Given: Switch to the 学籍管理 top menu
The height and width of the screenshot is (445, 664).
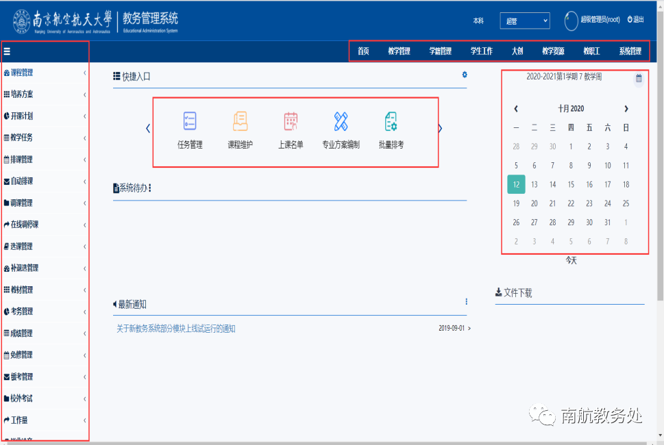Looking at the screenshot, I should 440,51.
